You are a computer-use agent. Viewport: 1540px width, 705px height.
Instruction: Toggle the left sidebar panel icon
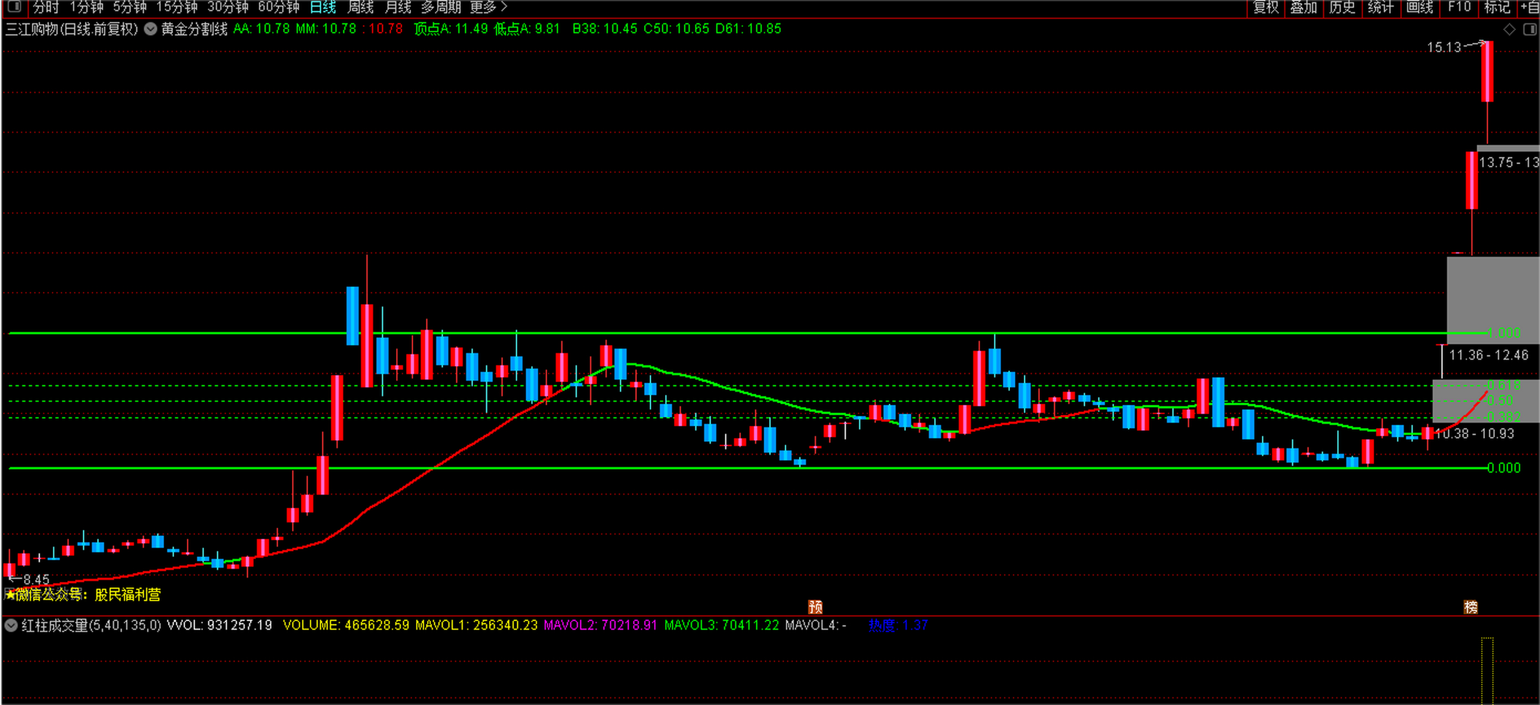coord(14,7)
